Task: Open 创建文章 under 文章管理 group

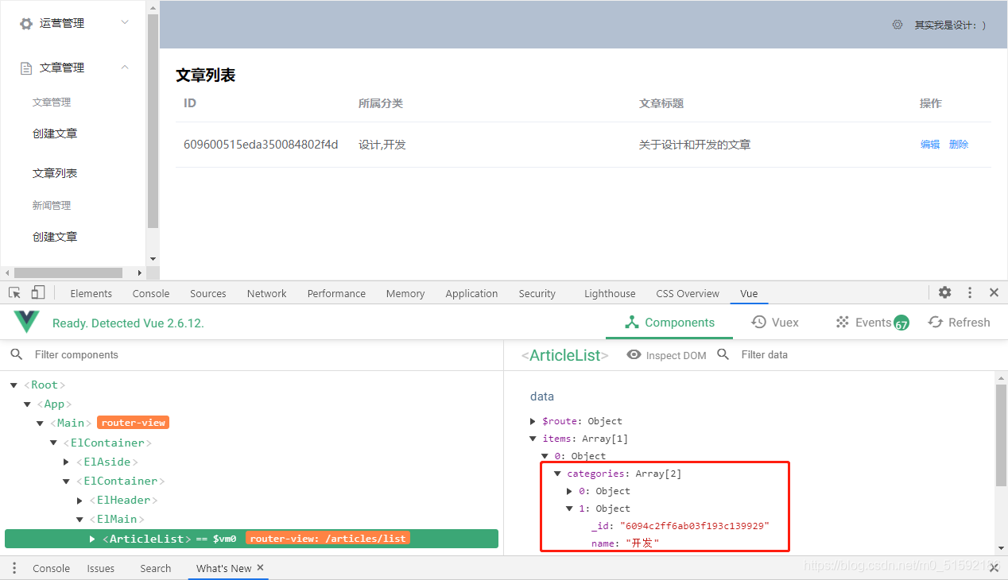Action: tap(55, 133)
